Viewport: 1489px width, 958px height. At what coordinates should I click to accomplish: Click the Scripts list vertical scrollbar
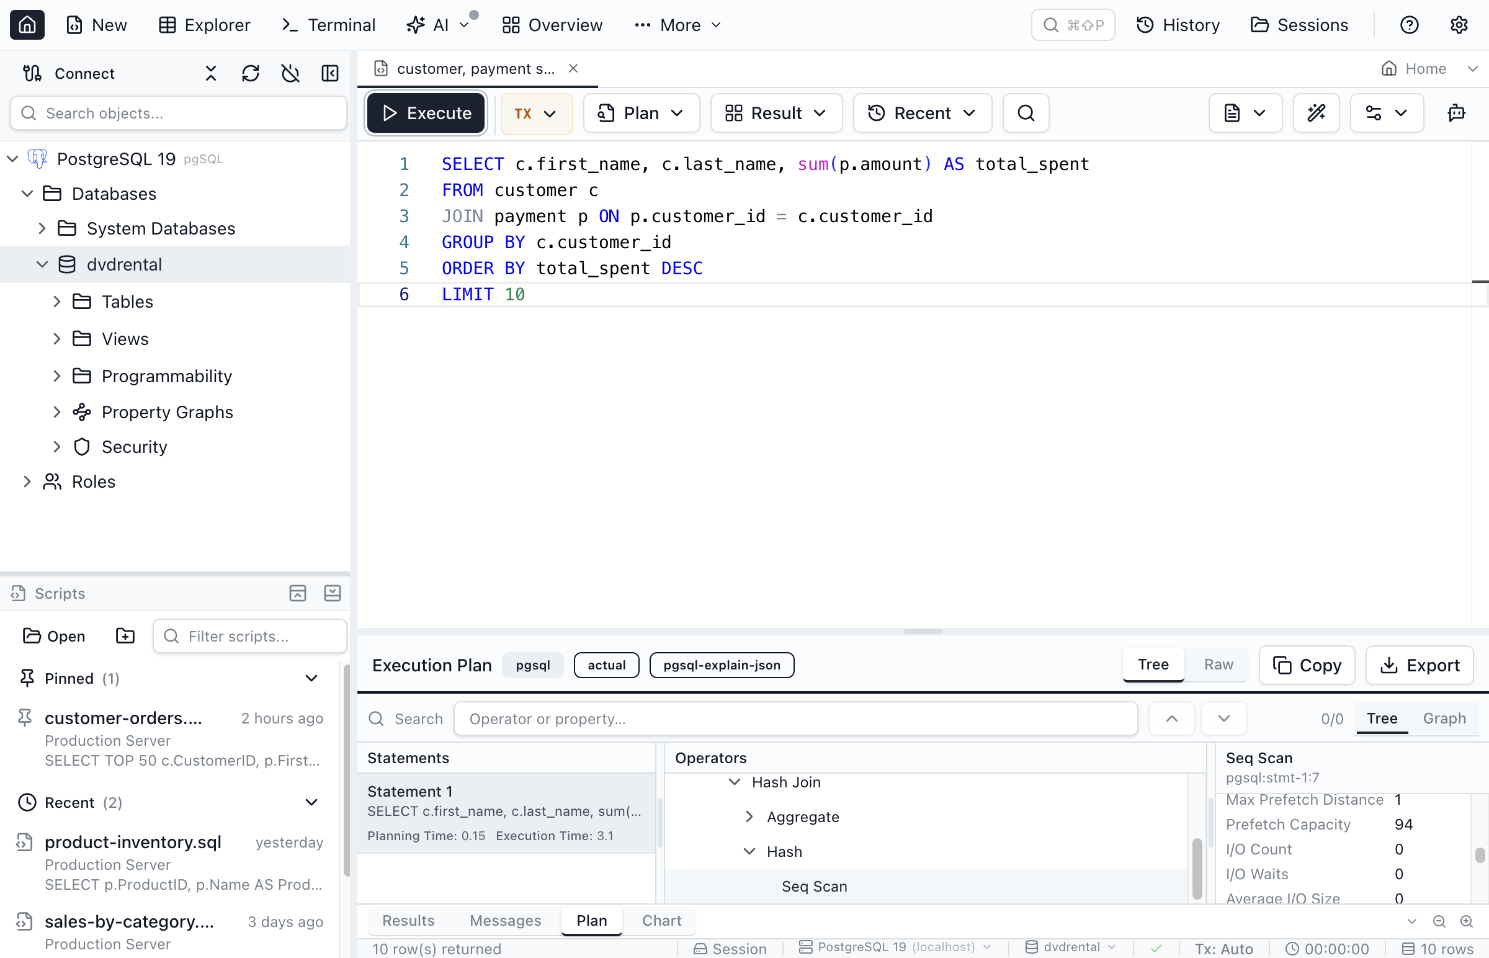pyautogui.click(x=346, y=769)
